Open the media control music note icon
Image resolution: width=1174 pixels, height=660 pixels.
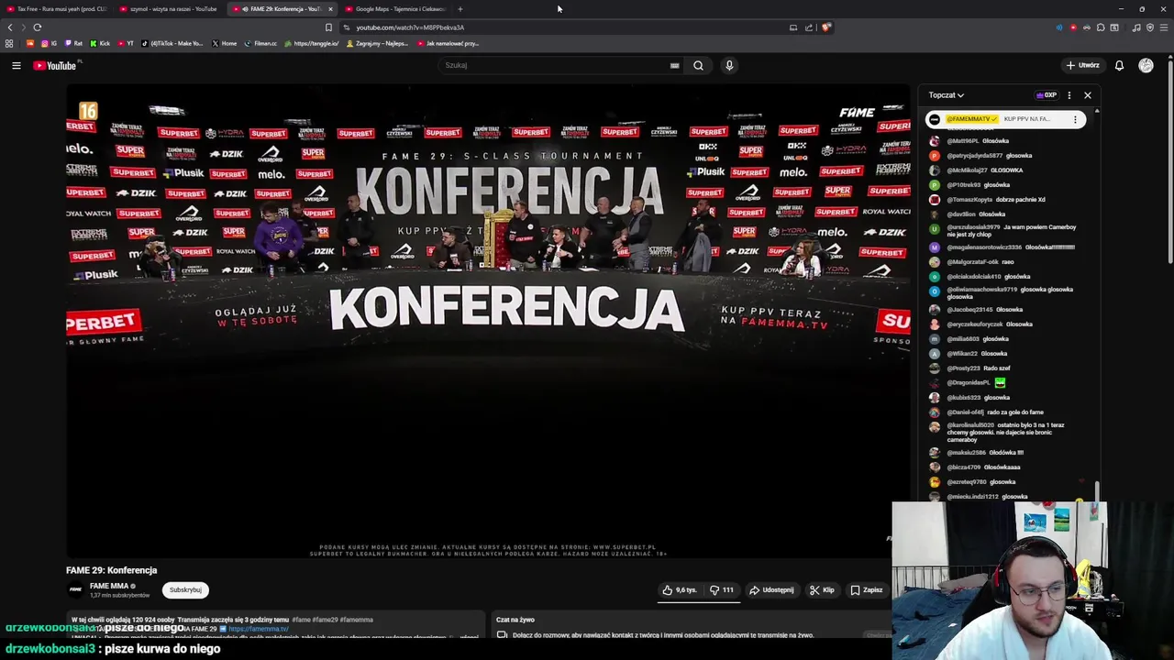coord(1136,27)
